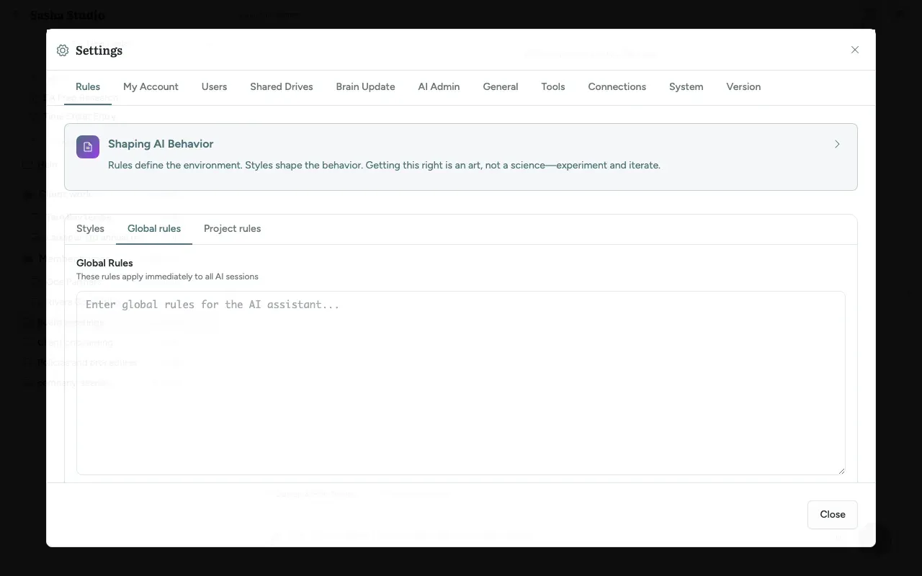The height and width of the screenshot is (576, 922).
Task: Click the text area resize handle corner
Action: tap(841, 470)
